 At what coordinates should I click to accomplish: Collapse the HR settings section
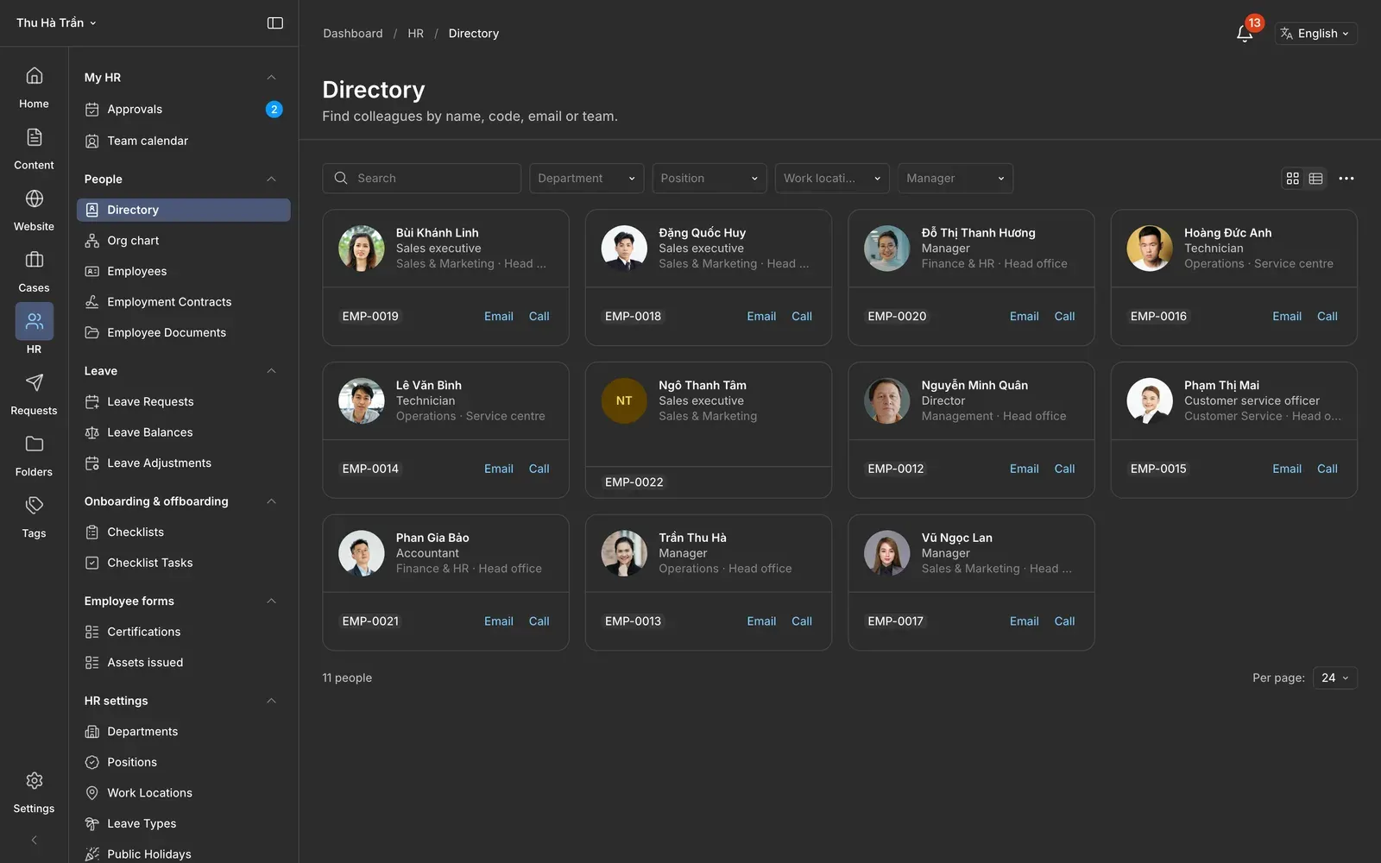click(x=271, y=701)
